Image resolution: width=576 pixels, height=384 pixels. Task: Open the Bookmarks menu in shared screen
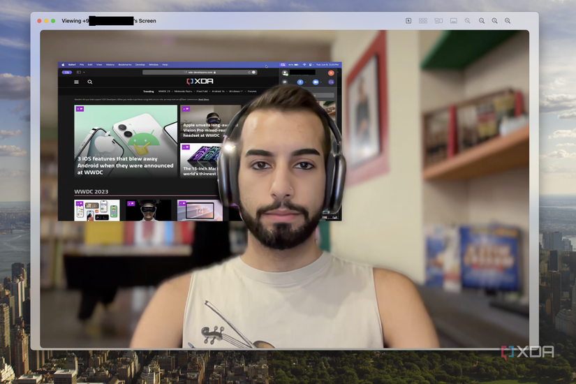tap(125, 65)
